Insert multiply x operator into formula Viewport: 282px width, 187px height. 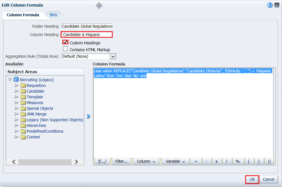[217, 161]
